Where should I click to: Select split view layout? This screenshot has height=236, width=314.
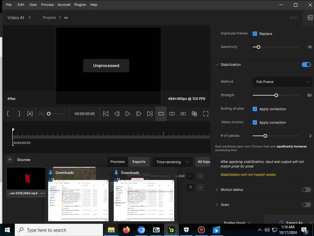coord(172,114)
